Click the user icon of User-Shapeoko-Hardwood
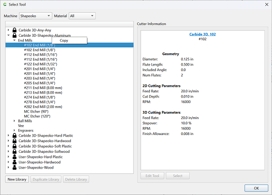 click(x=15, y=162)
